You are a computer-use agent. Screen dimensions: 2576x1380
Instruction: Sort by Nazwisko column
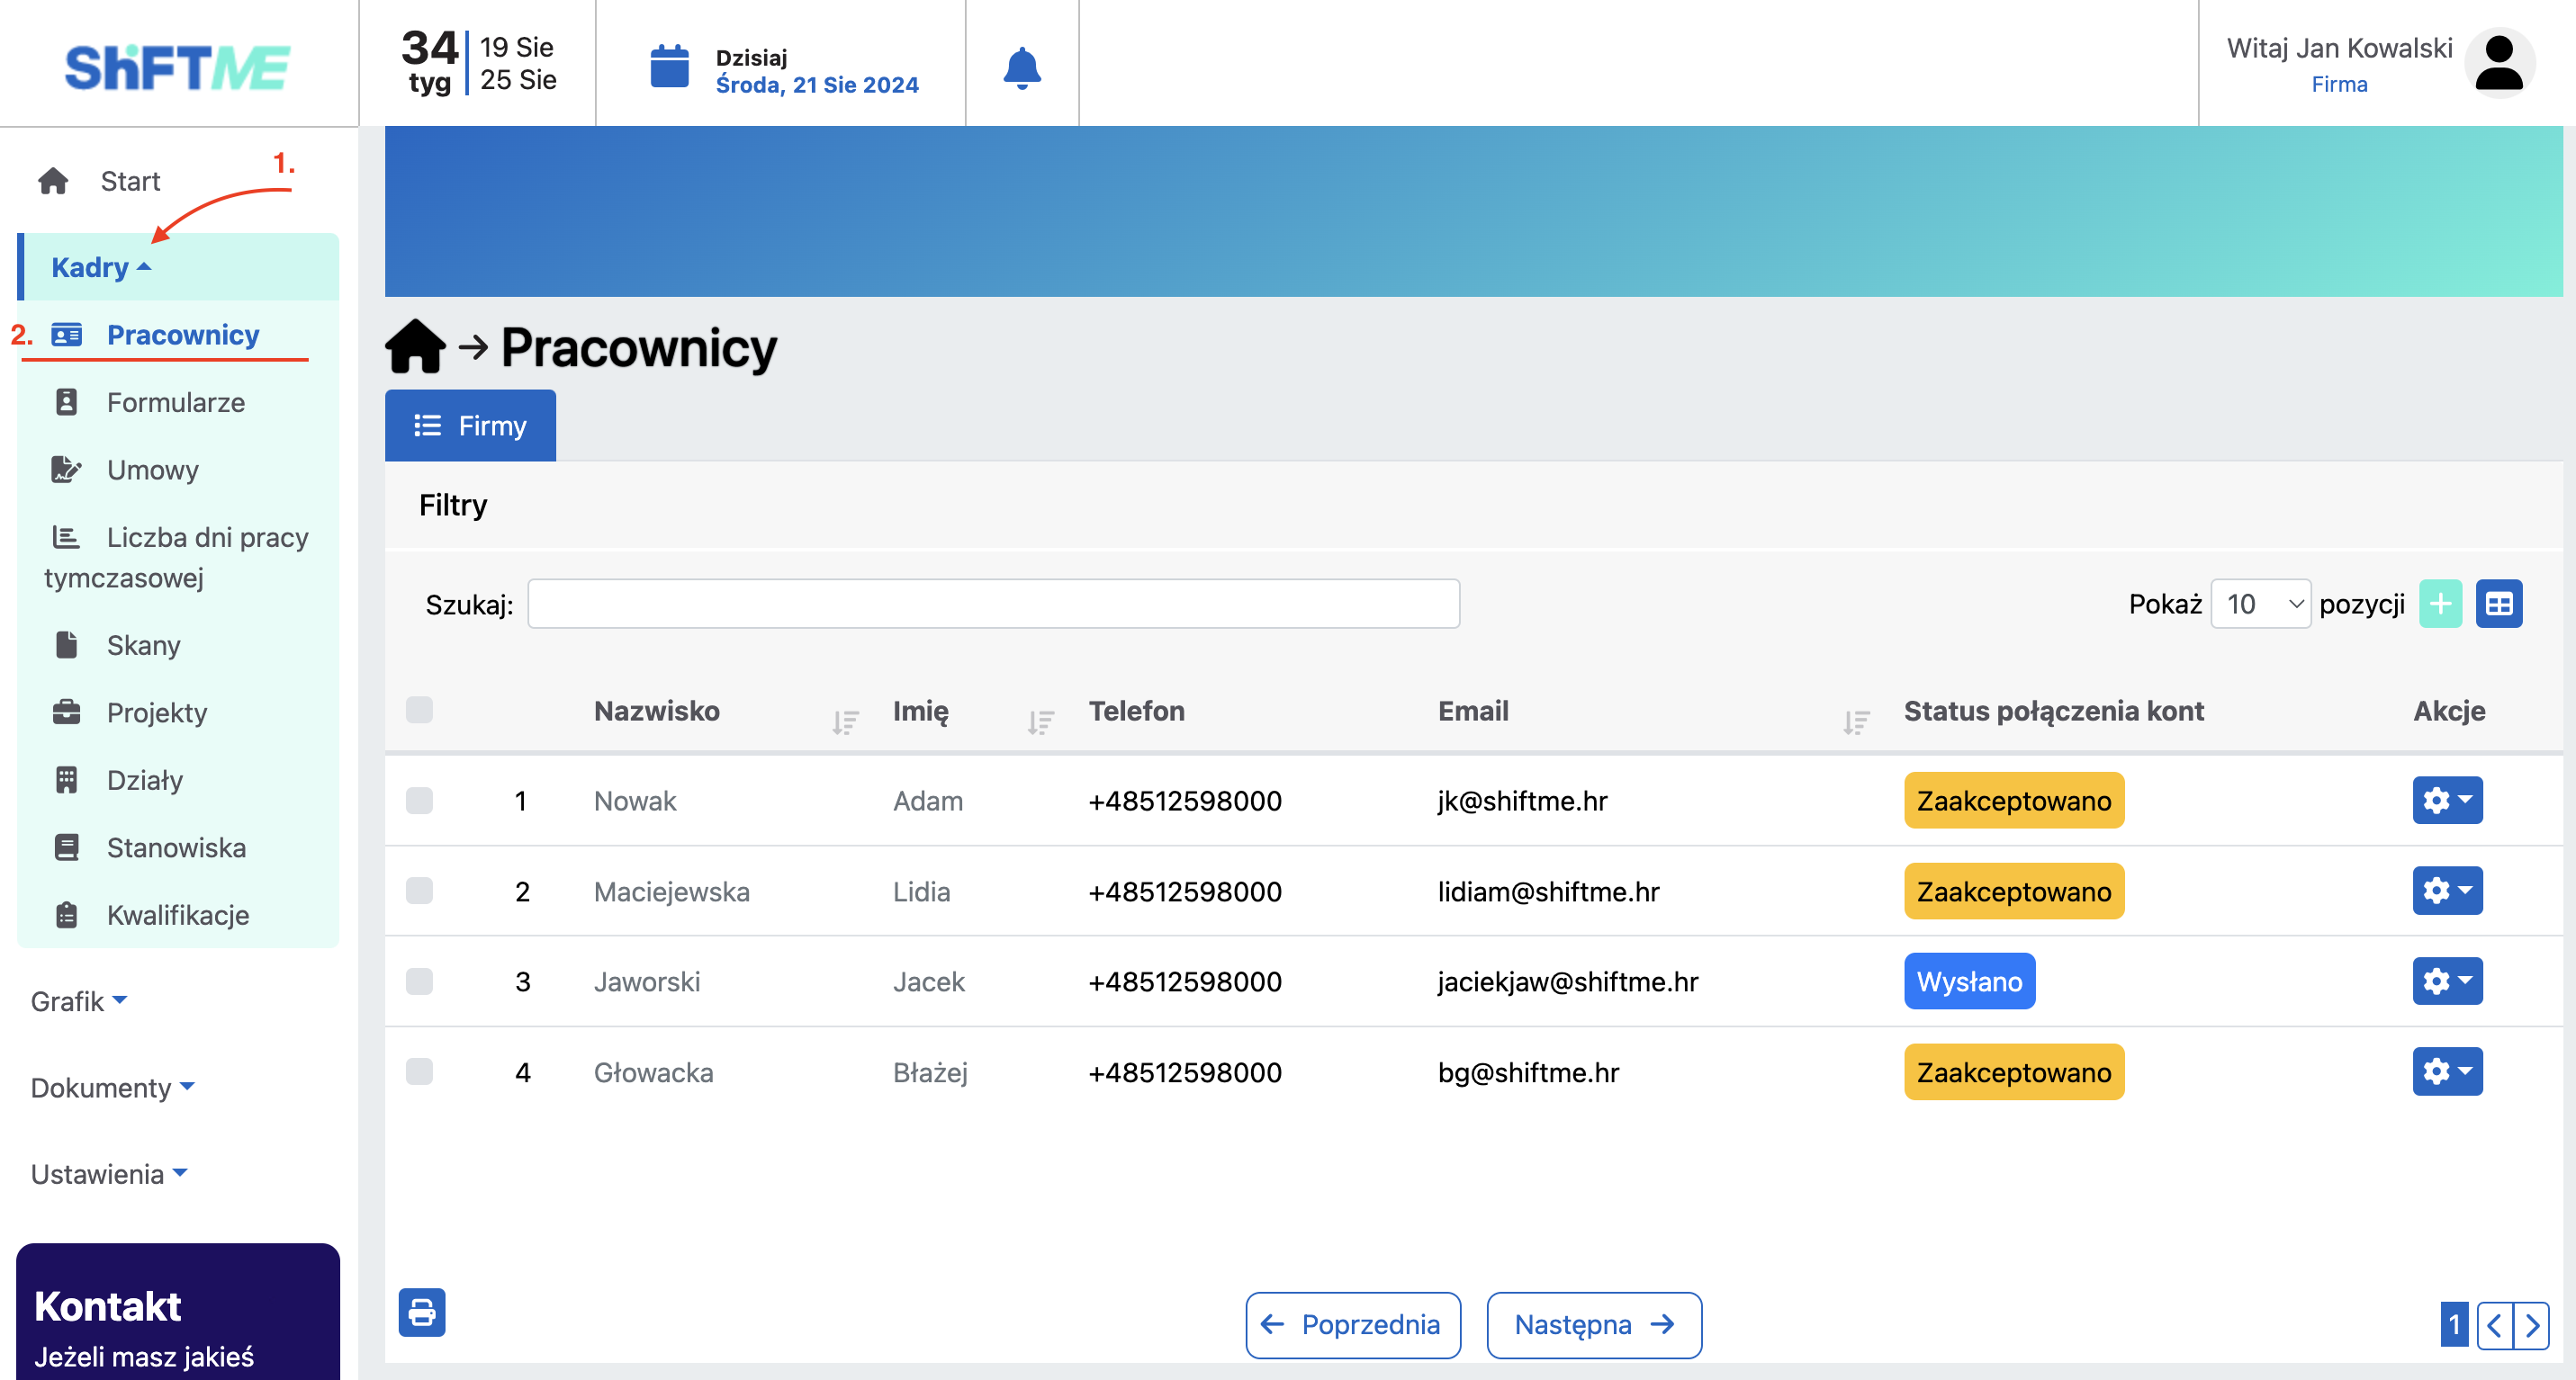click(845, 721)
